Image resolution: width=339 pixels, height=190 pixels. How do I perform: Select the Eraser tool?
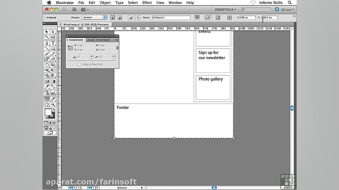point(53,59)
